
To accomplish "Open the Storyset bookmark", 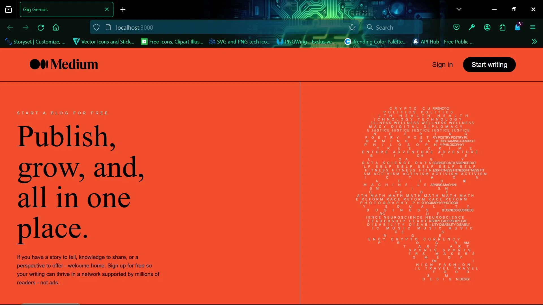I will (35, 42).
